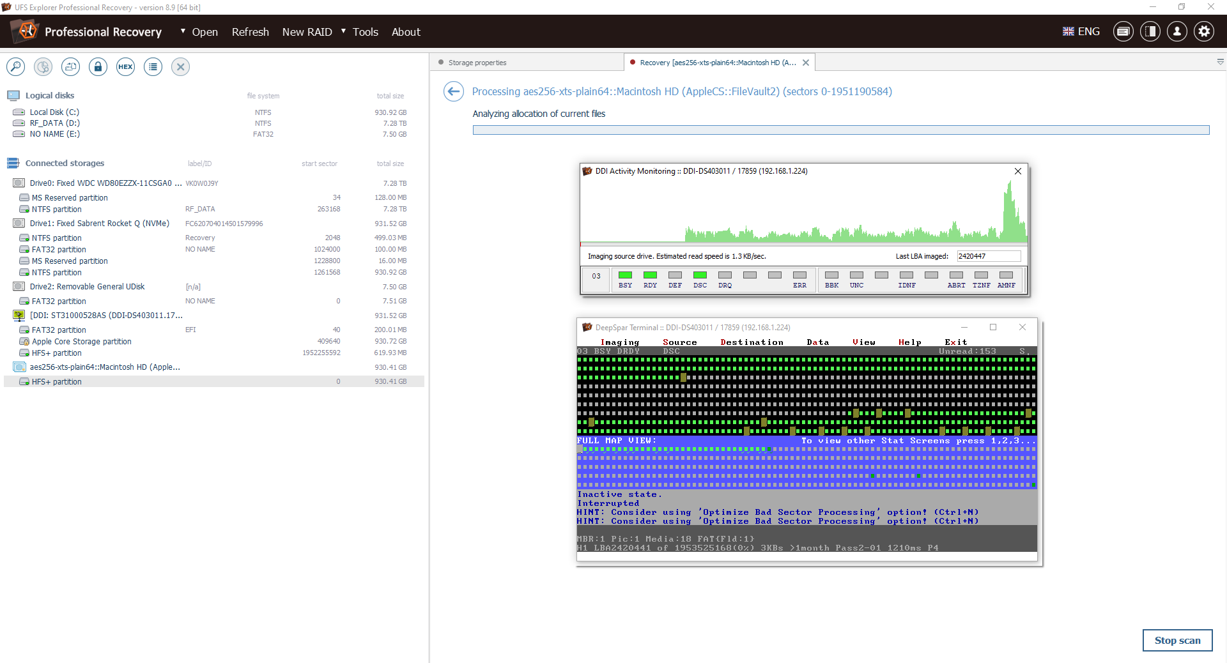This screenshot has width=1227, height=663.
Task: Open View menu in DeepSpar Terminal
Action: pyautogui.click(x=863, y=342)
